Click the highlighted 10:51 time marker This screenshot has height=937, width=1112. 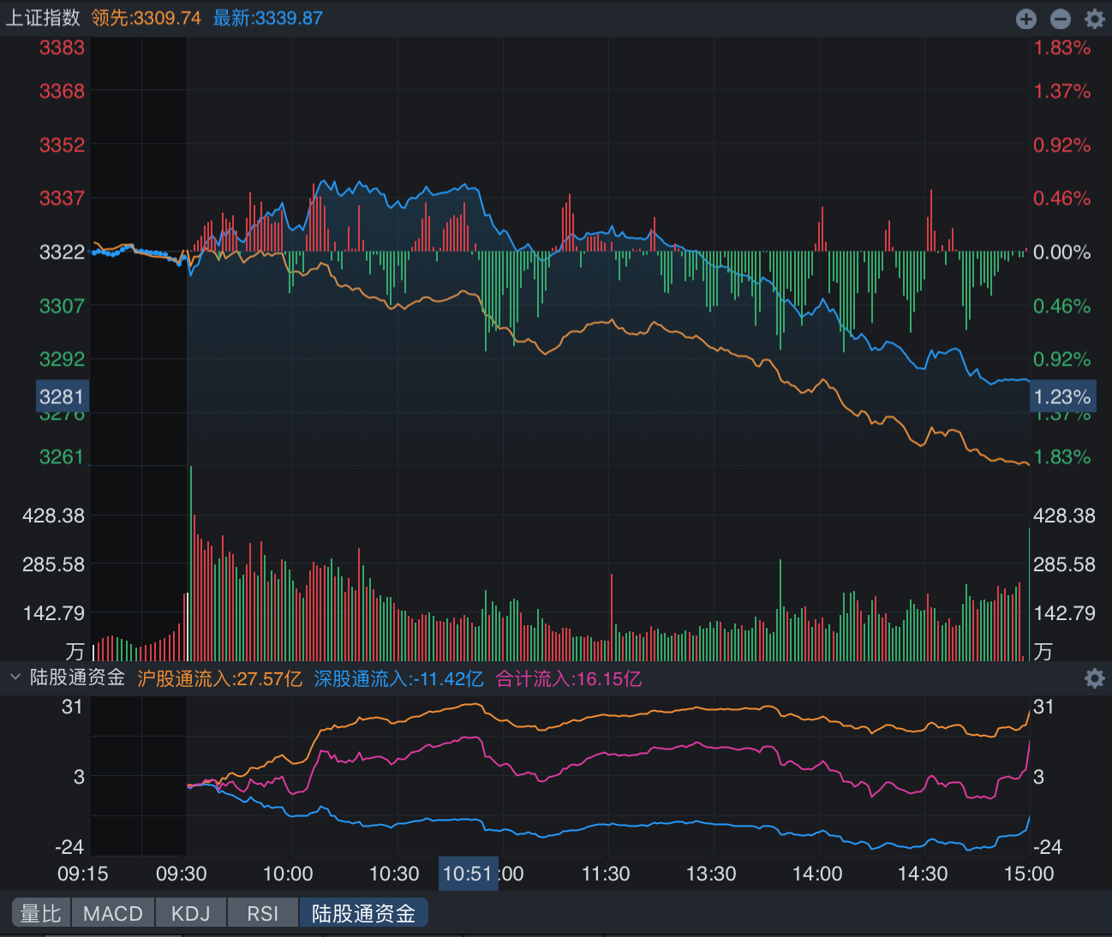pyautogui.click(x=468, y=874)
